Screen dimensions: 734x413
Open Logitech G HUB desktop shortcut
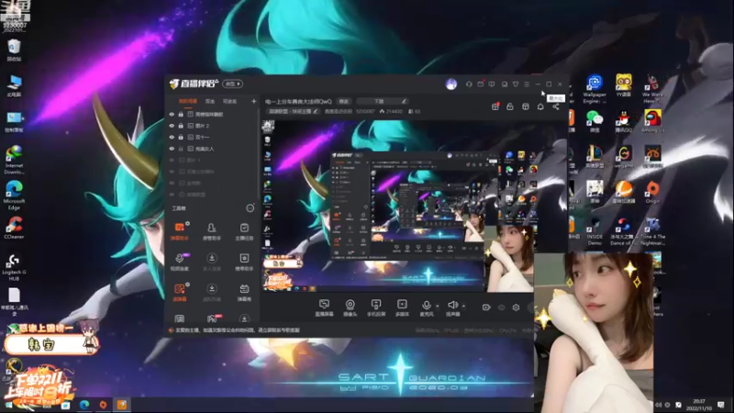pyautogui.click(x=14, y=267)
